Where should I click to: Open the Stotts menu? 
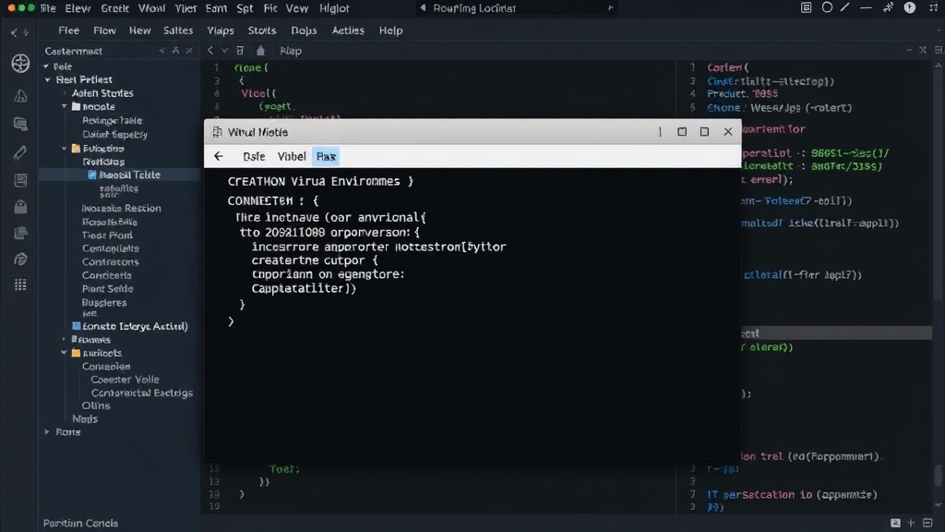tap(262, 30)
